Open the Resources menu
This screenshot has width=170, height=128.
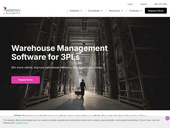[x=114, y=11]
